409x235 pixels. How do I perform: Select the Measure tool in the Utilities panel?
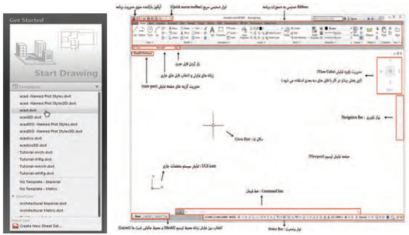pos(369,31)
